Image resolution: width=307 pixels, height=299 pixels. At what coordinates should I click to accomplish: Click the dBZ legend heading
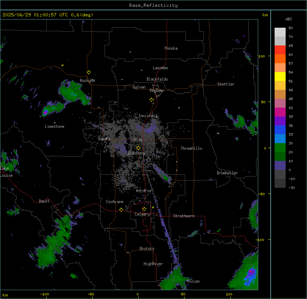click(288, 19)
